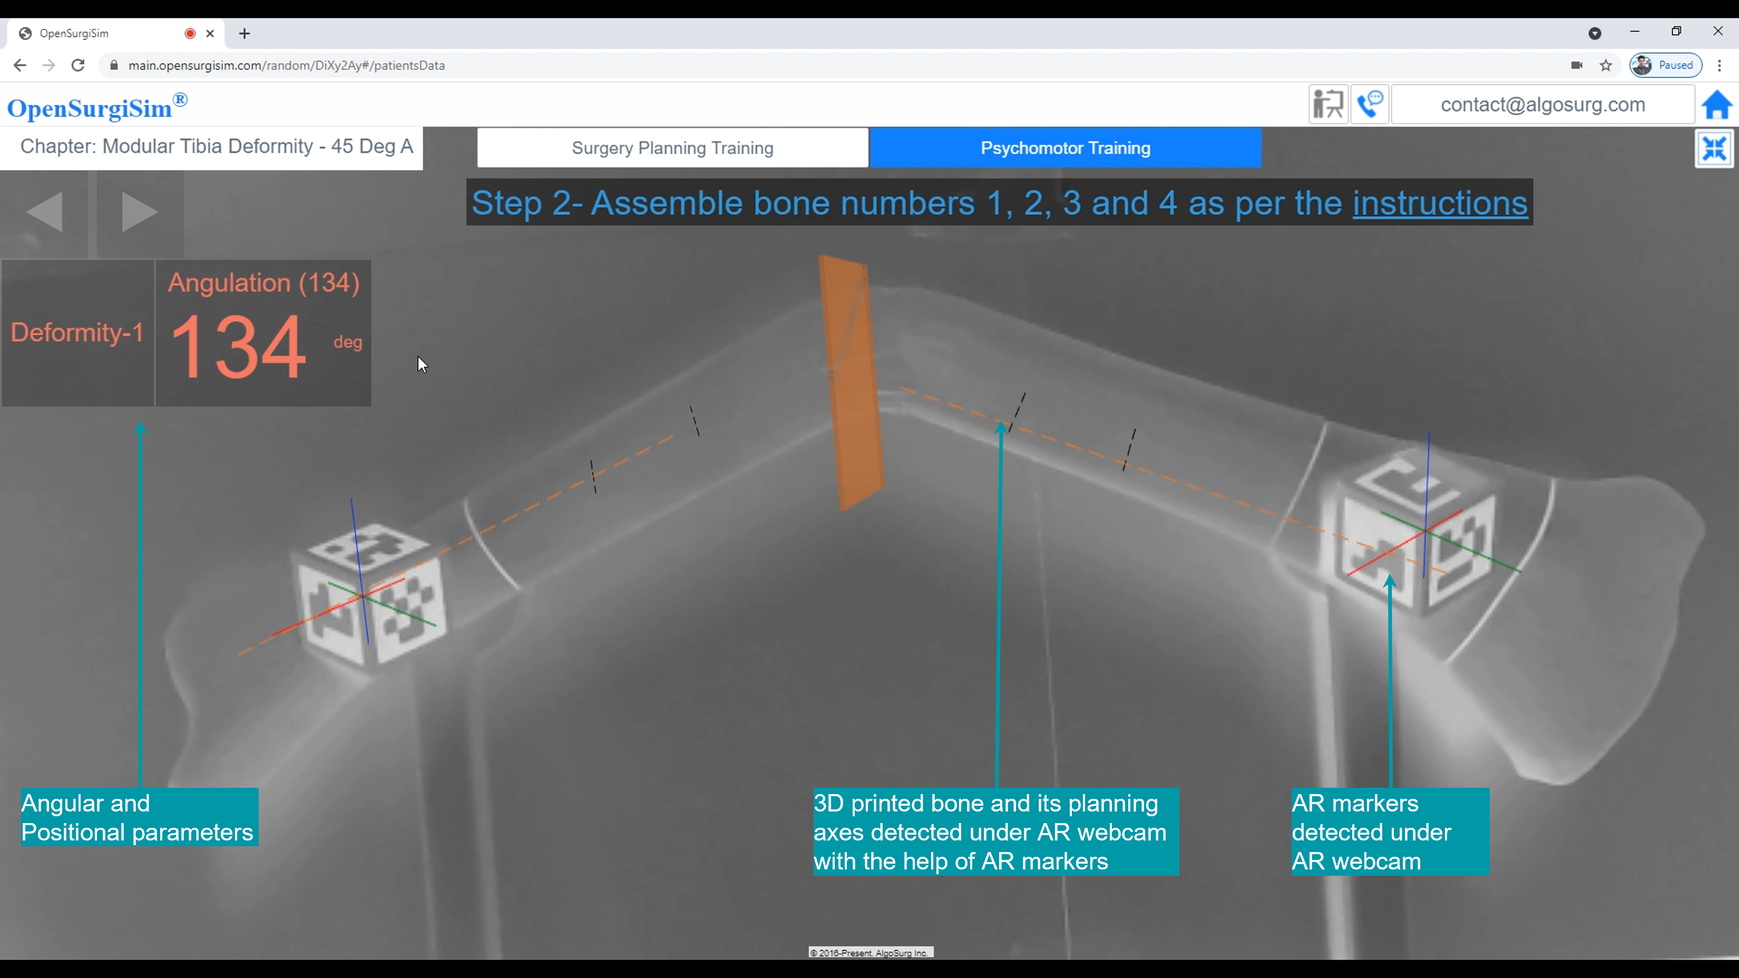This screenshot has width=1739, height=978.
Task: Bookmark page with star icon
Action: 1606,65
